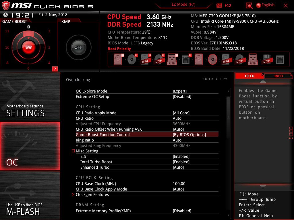Click the screenshot camera F12 icon
294x220 pixels.
(219, 5)
